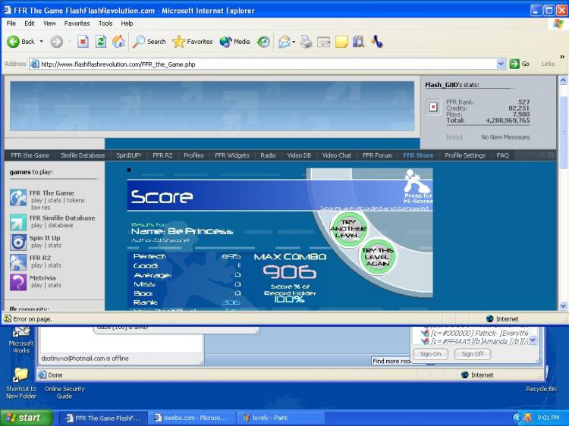Expand the Mail toolbar dropdown
Image resolution: width=569 pixels, height=426 pixels.
(293, 42)
